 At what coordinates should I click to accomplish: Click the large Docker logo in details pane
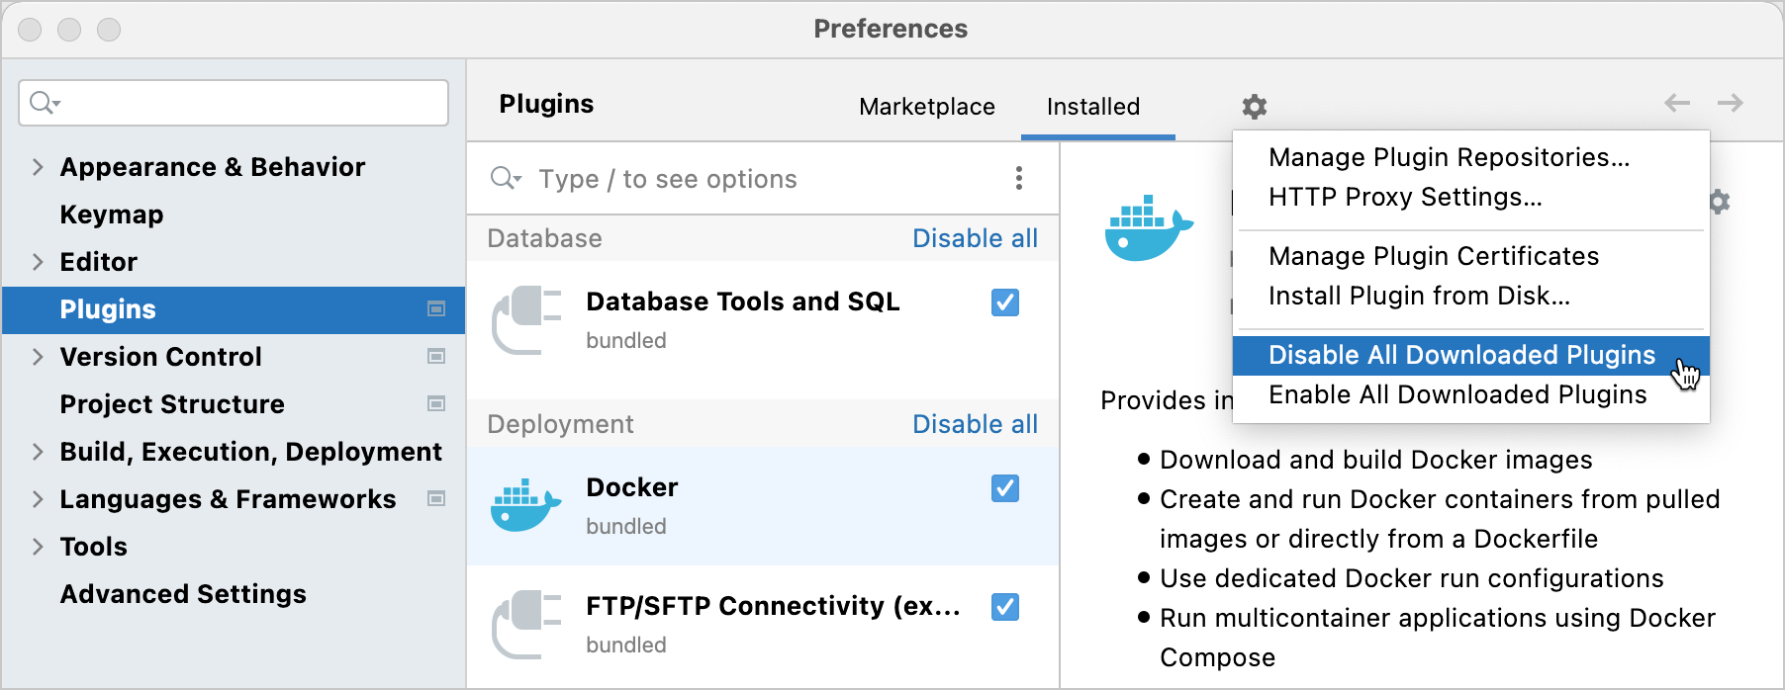(1148, 227)
